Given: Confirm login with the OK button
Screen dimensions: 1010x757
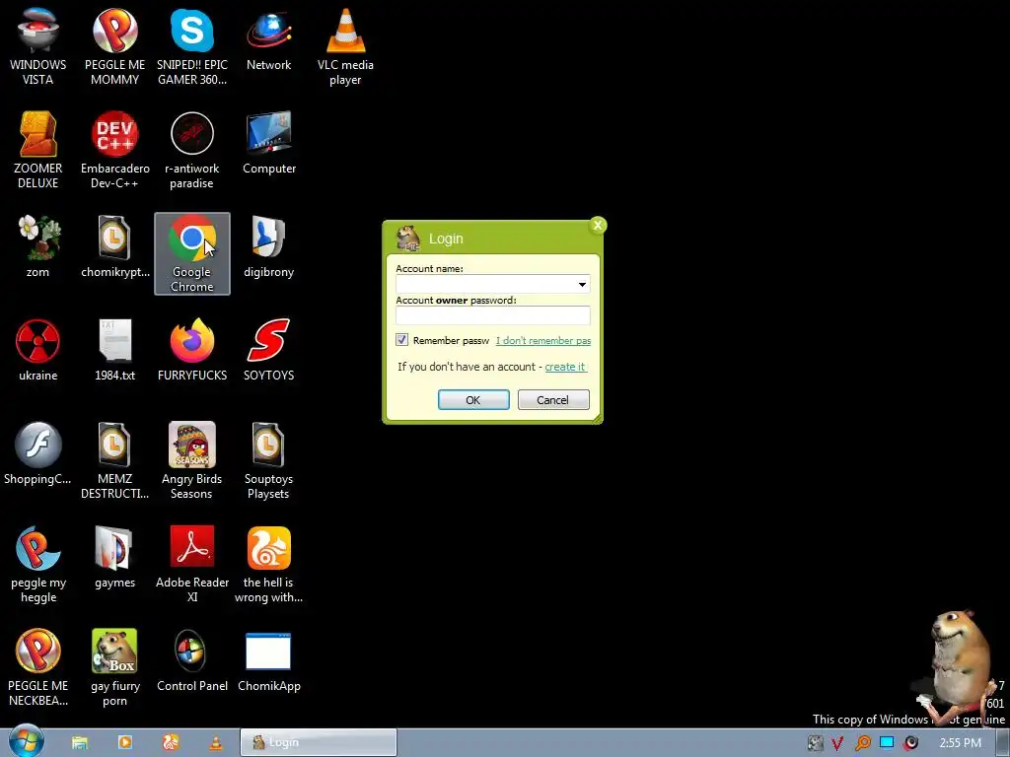Looking at the screenshot, I should click(x=473, y=400).
